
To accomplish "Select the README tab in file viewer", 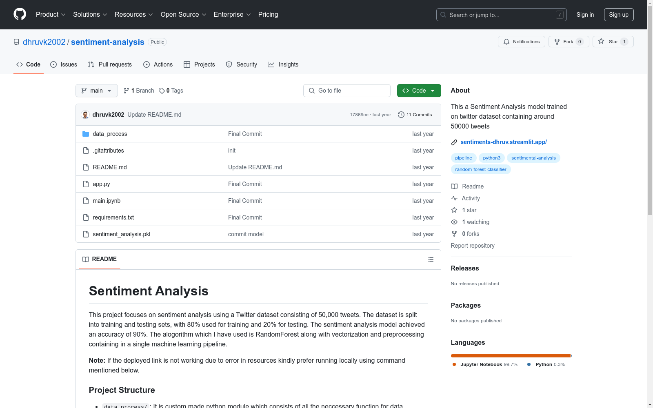I will [100, 259].
